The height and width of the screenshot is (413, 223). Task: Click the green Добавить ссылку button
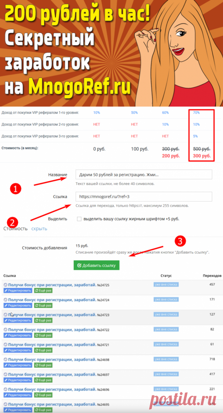point(97,265)
